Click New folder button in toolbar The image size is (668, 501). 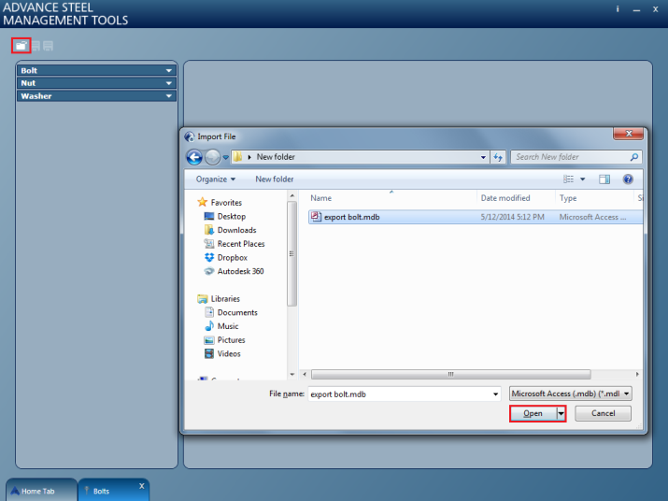[275, 179]
